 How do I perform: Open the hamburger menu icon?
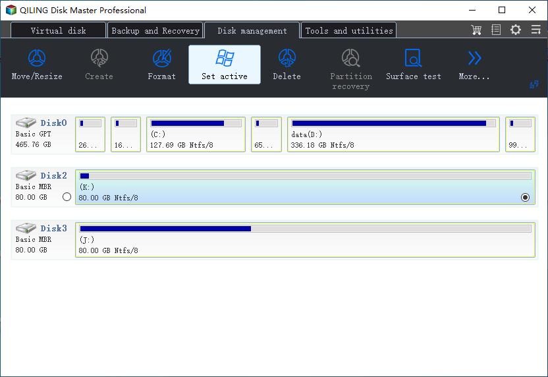[x=535, y=30]
